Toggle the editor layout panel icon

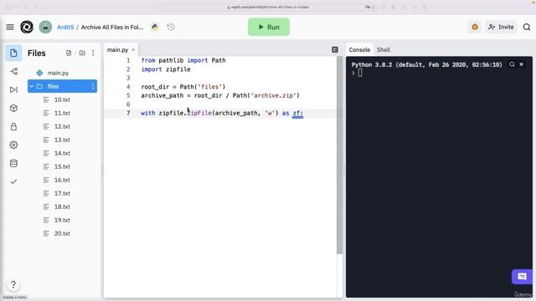point(335,50)
